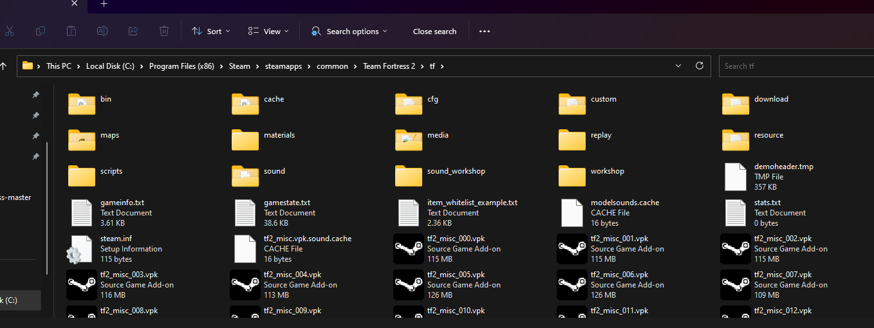Select the demoheader.tmp file
The height and width of the screenshot is (328, 874).
click(x=768, y=177)
